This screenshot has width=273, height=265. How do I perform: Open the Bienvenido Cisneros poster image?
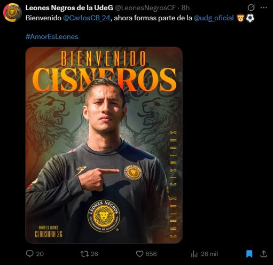click(104, 145)
